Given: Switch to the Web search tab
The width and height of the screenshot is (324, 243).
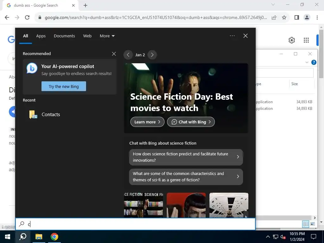Looking at the screenshot, I should pos(87,36).
